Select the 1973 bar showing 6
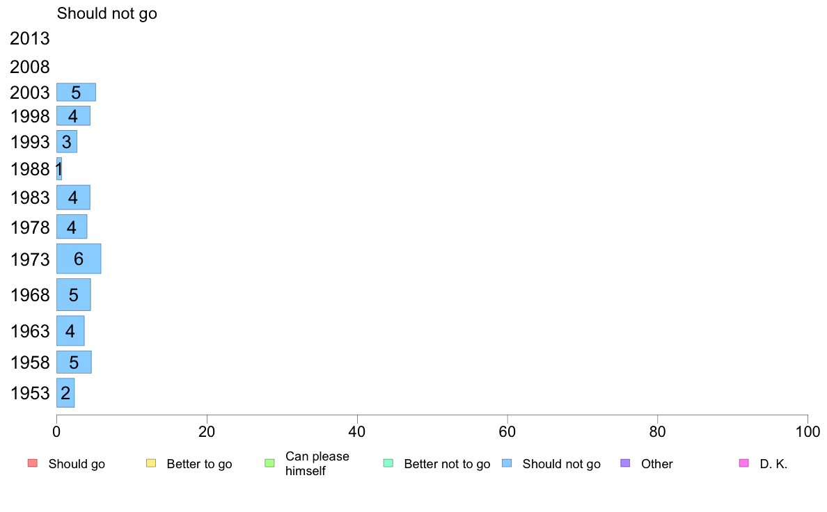The width and height of the screenshot is (827, 512). [x=79, y=259]
